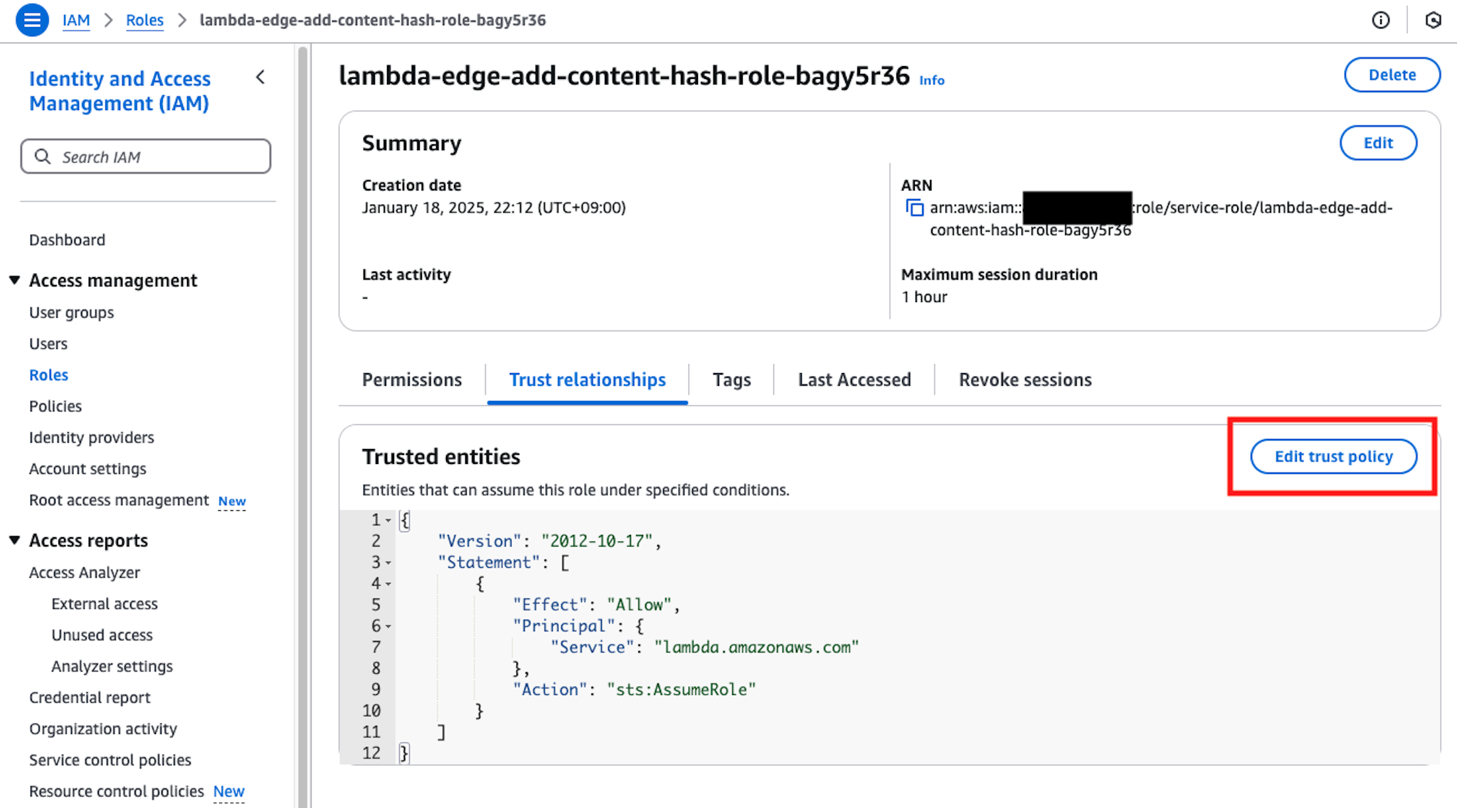Edit the role Summary
This screenshot has height=808, width=1457.
pos(1377,143)
